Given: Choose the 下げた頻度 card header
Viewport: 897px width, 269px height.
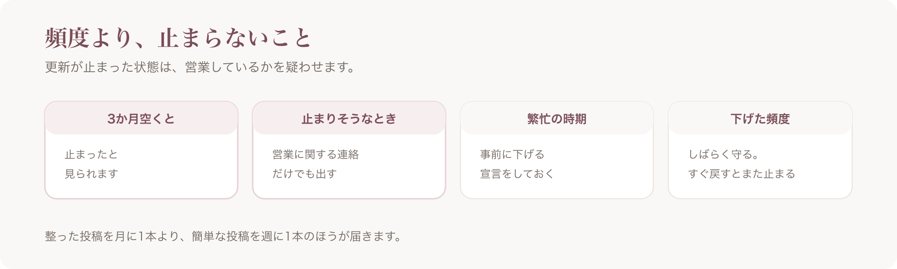Looking at the screenshot, I should point(760,119).
